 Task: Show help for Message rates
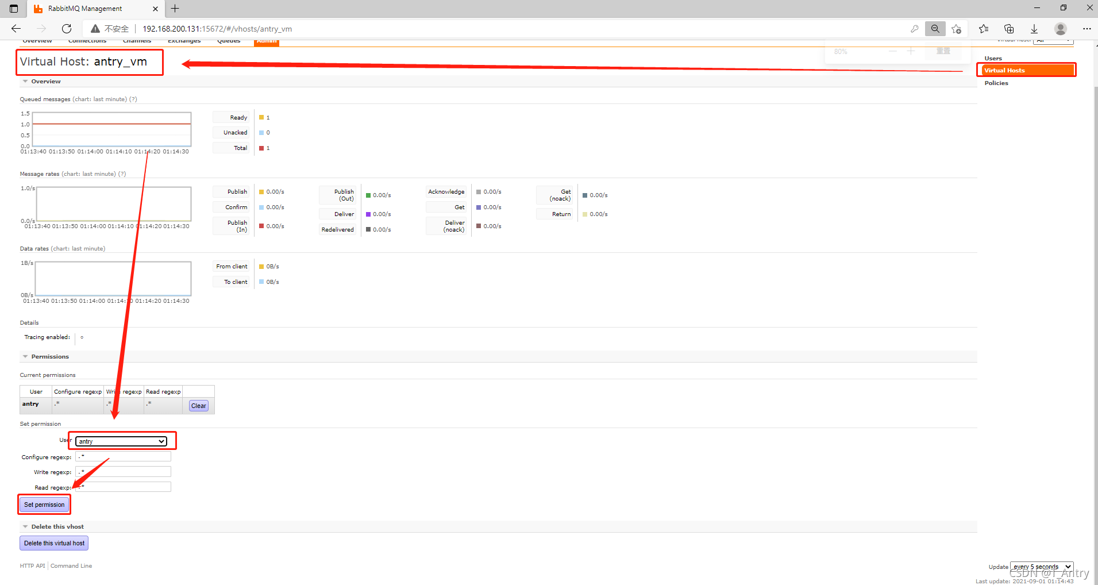tap(122, 174)
